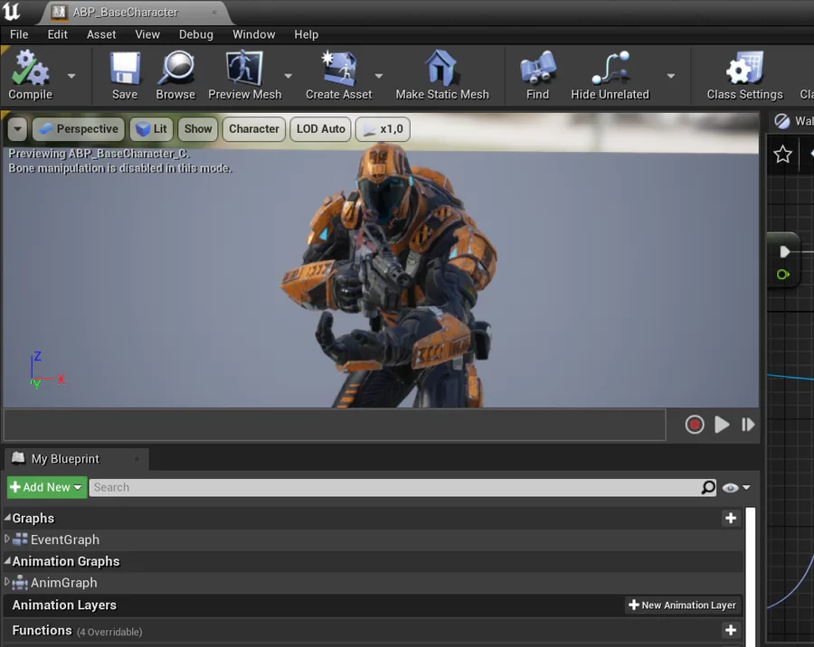Click the Unreal Engine logo
Screen dimensions: 814x647
(11, 12)
